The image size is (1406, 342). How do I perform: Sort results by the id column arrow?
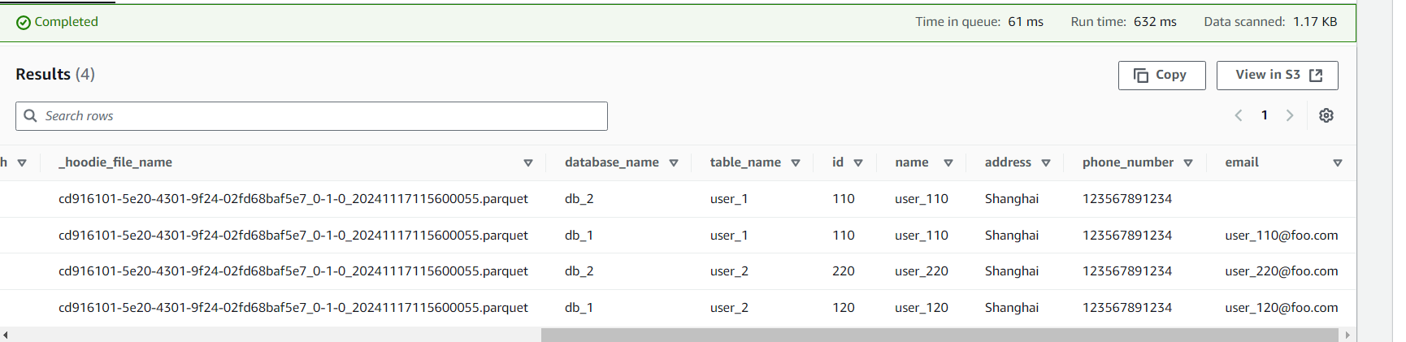point(858,162)
